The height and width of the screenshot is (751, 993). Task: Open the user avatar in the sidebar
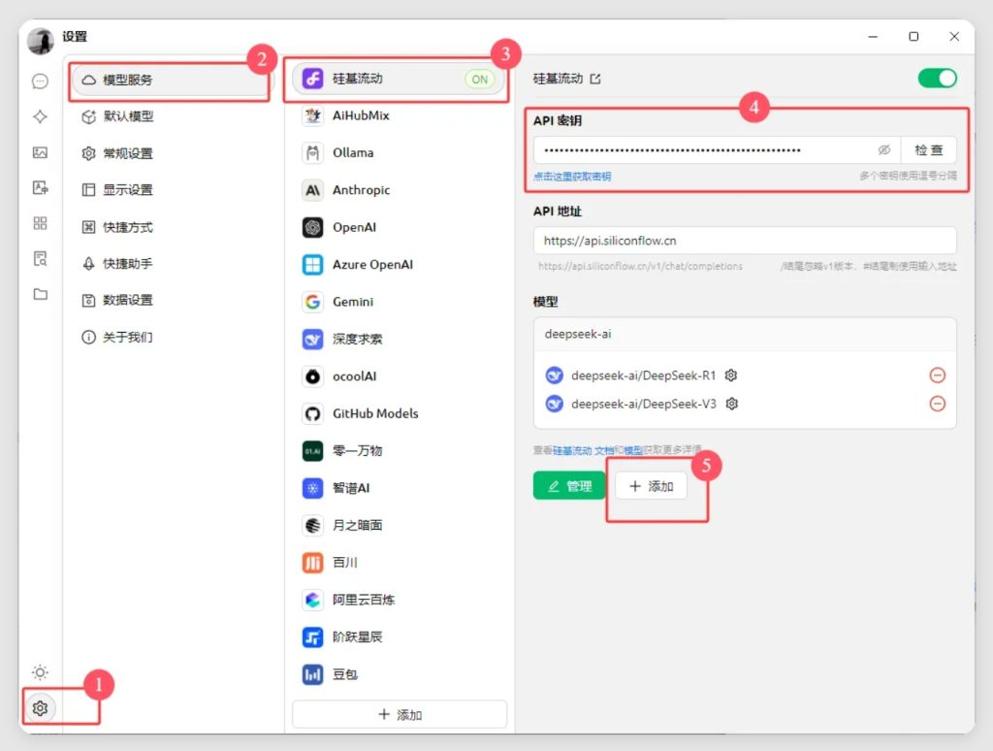click(x=41, y=41)
